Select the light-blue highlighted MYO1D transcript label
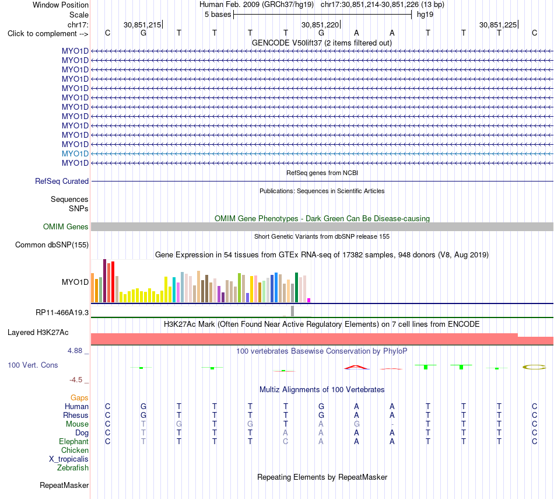 (x=75, y=153)
